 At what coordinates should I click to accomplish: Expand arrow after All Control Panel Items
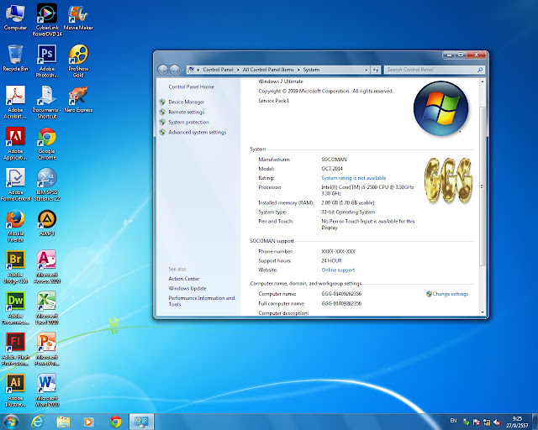click(298, 70)
